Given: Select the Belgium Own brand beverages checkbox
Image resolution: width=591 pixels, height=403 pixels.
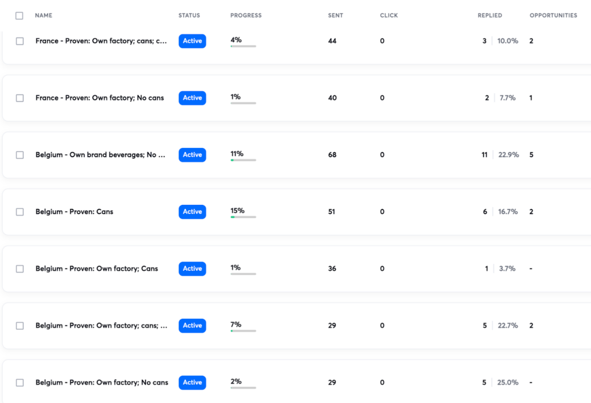Looking at the screenshot, I should (x=20, y=155).
